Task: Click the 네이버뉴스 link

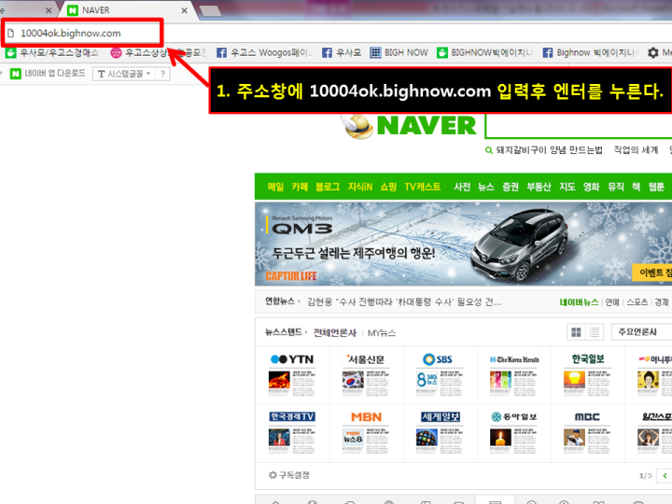Action: pyautogui.click(x=579, y=302)
